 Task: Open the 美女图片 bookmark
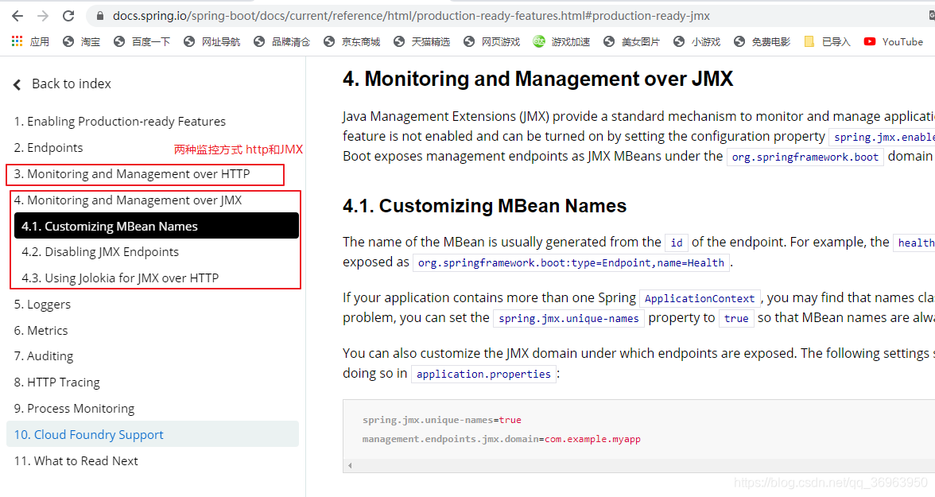pyautogui.click(x=631, y=42)
